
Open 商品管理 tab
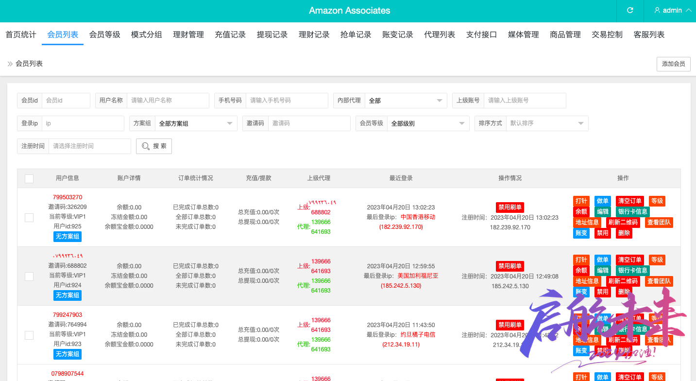coord(565,35)
